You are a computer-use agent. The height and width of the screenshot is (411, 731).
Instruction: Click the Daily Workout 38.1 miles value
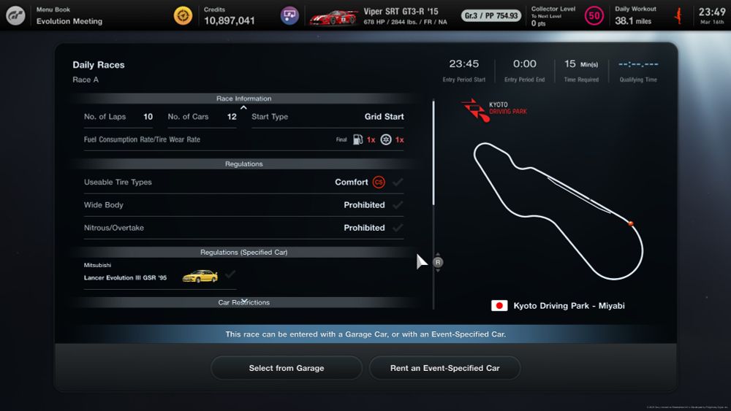click(x=632, y=21)
